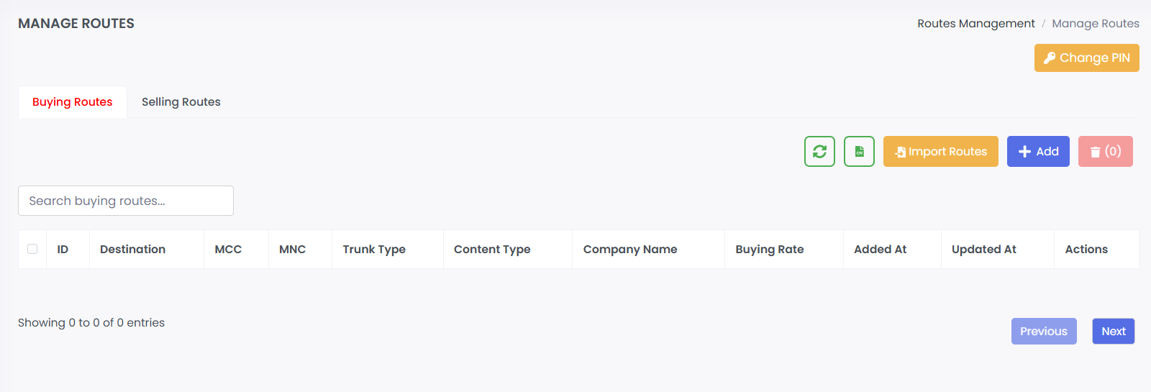
Task: Click the green refresh routes icon
Action: click(x=819, y=152)
